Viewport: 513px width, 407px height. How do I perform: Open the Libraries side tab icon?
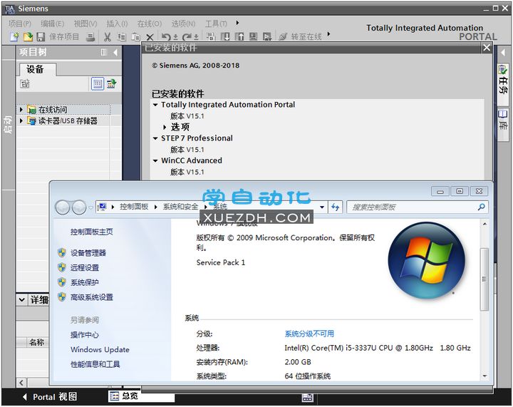[503, 114]
